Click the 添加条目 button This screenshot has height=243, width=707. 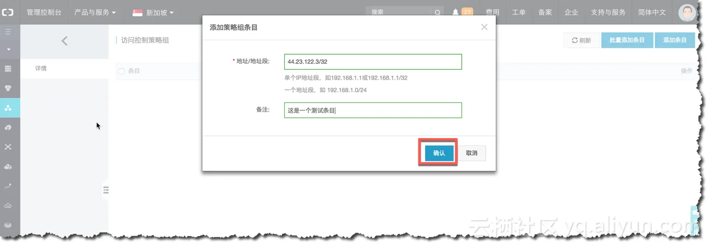[675, 40]
